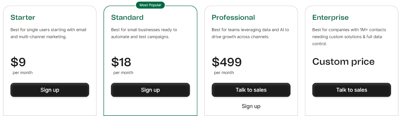Click the Custom price text on Enterprise
This screenshot has height=116, width=402.
coord(343,62)
